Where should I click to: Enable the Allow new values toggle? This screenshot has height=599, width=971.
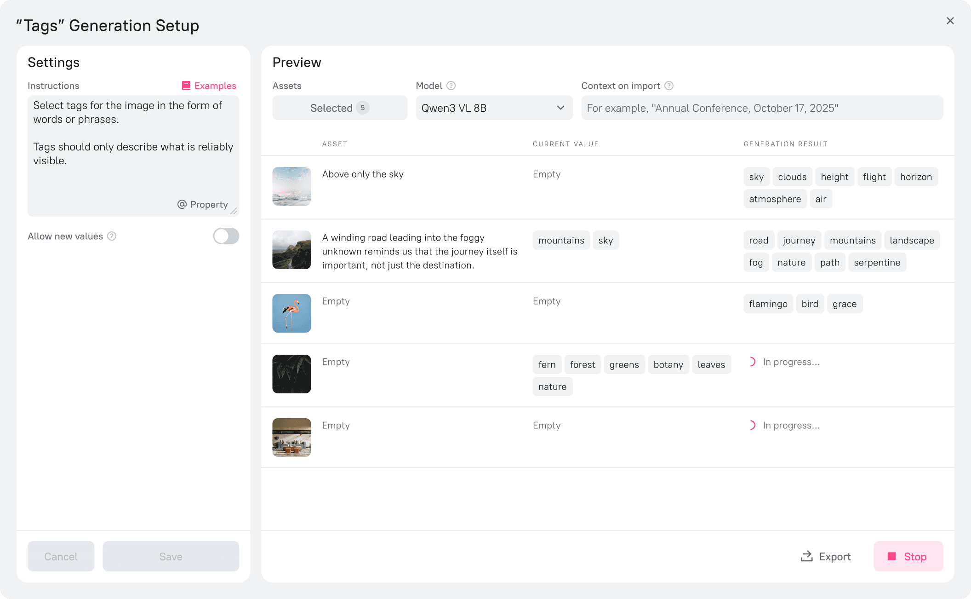(226, 236)
